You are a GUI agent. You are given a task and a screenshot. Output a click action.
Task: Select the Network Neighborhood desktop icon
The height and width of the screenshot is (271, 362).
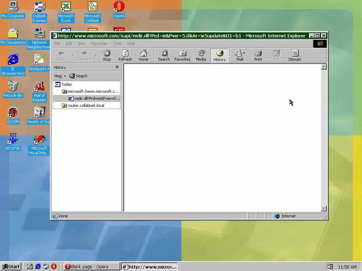(39, 38)
